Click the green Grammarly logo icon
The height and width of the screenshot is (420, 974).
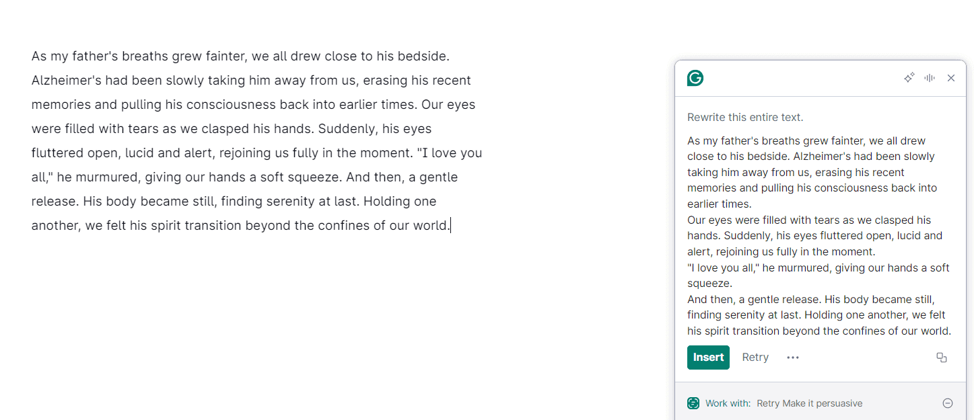click(695, 78)
